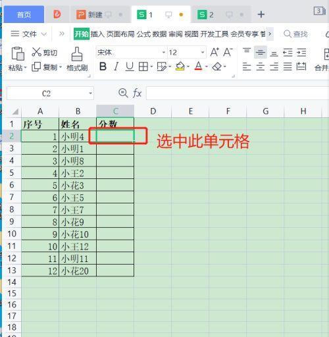
Task: Click the Name Box showing C2
Action: pyautogui.click(x=47, y=93)
